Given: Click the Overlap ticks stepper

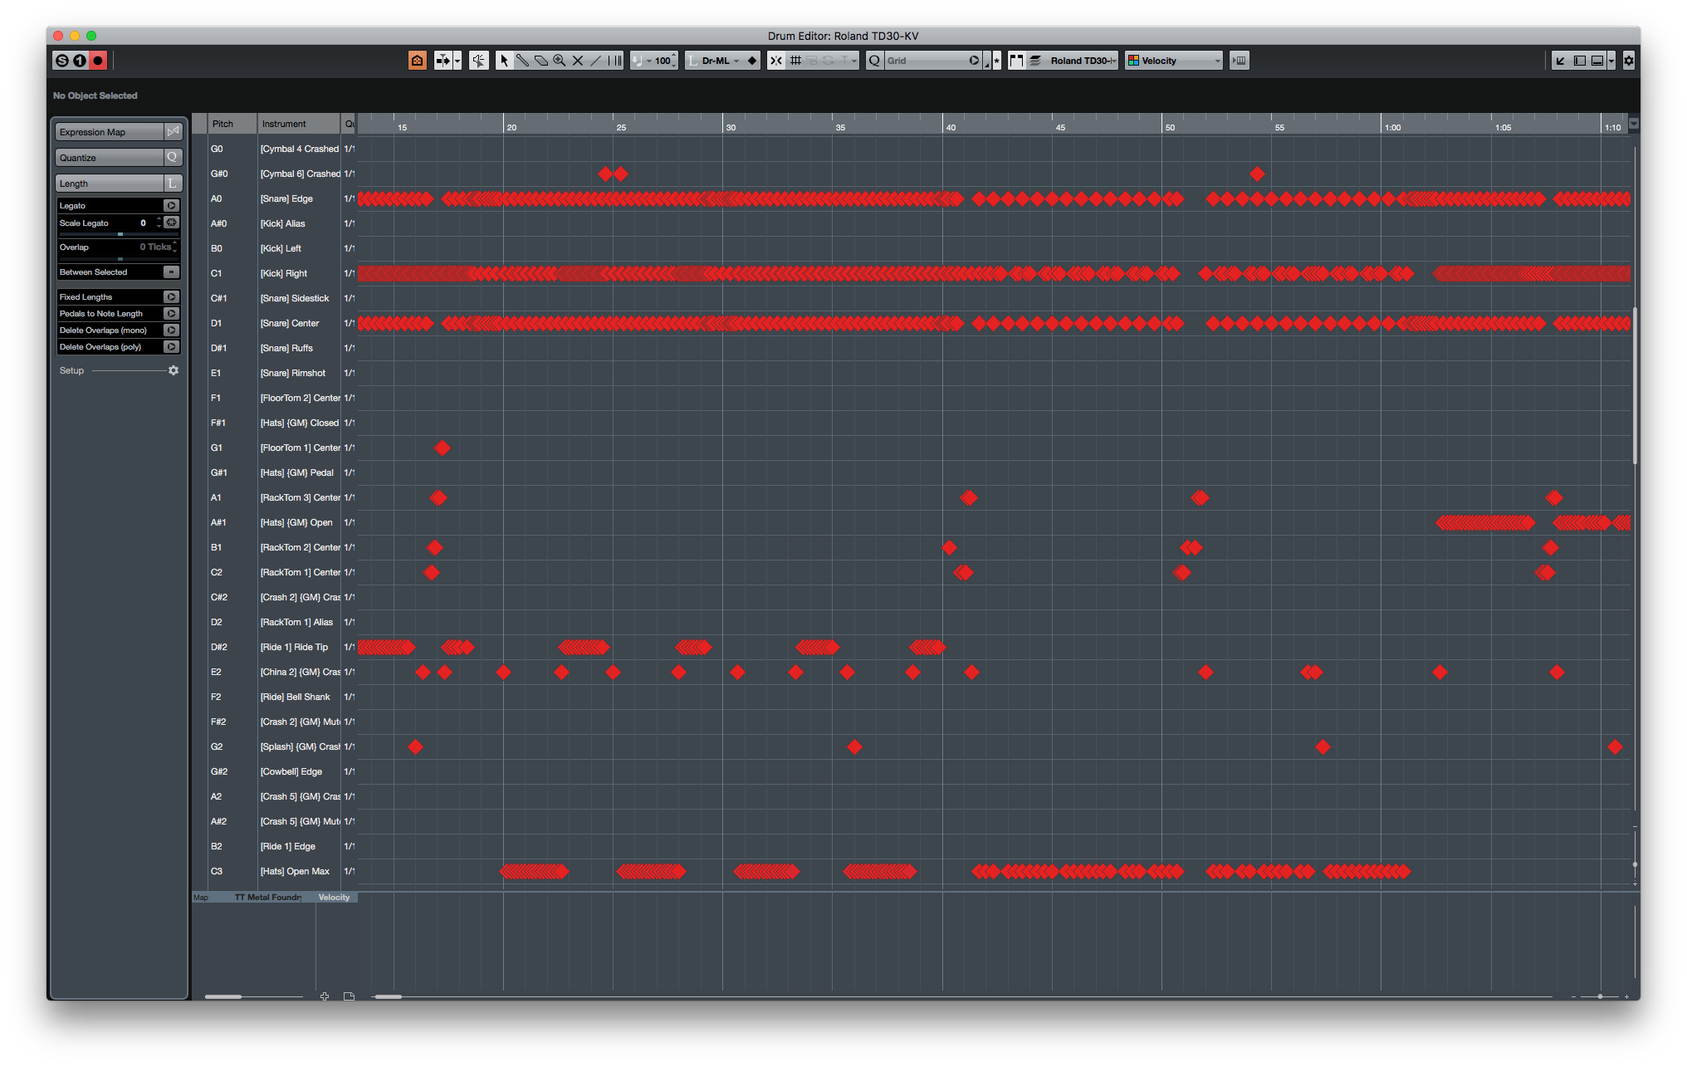Looking at the screenshot, I should 174,247.
